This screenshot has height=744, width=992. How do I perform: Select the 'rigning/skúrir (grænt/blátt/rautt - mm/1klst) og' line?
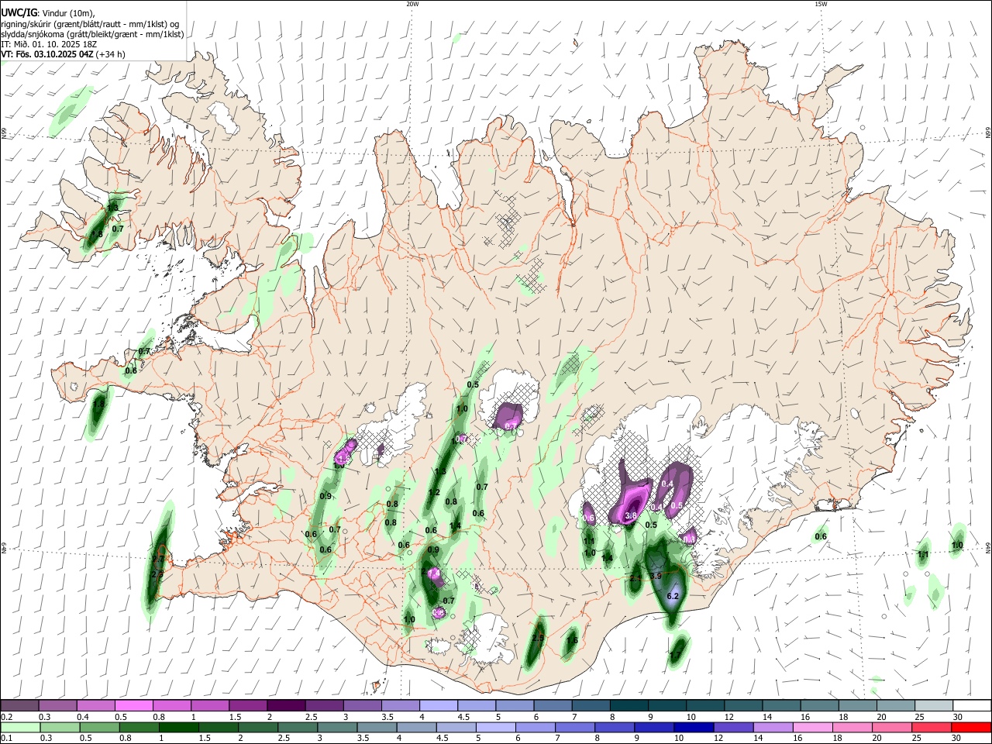(x=90, y=23)
